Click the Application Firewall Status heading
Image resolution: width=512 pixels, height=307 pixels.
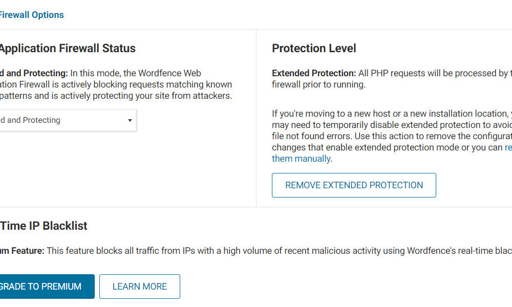pos(67,49)
